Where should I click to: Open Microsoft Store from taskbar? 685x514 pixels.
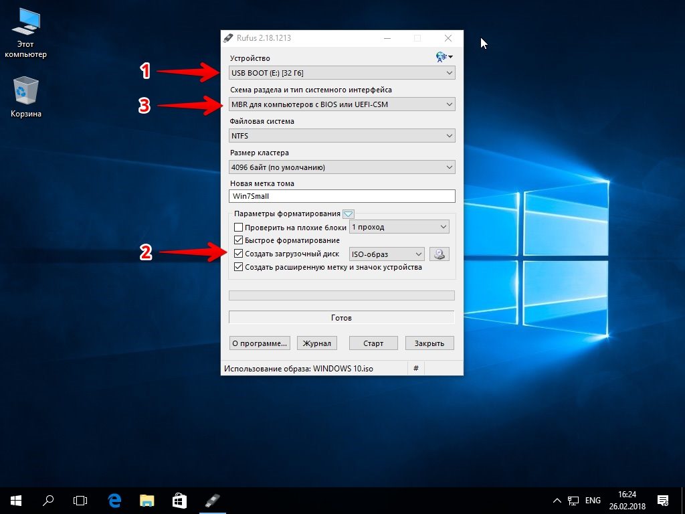[179, 501]
